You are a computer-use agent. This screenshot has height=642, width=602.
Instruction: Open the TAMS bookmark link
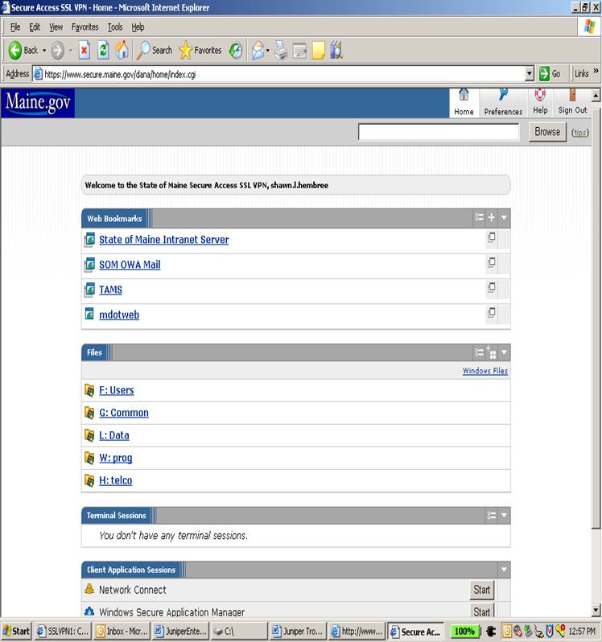(x=110, y=290)
